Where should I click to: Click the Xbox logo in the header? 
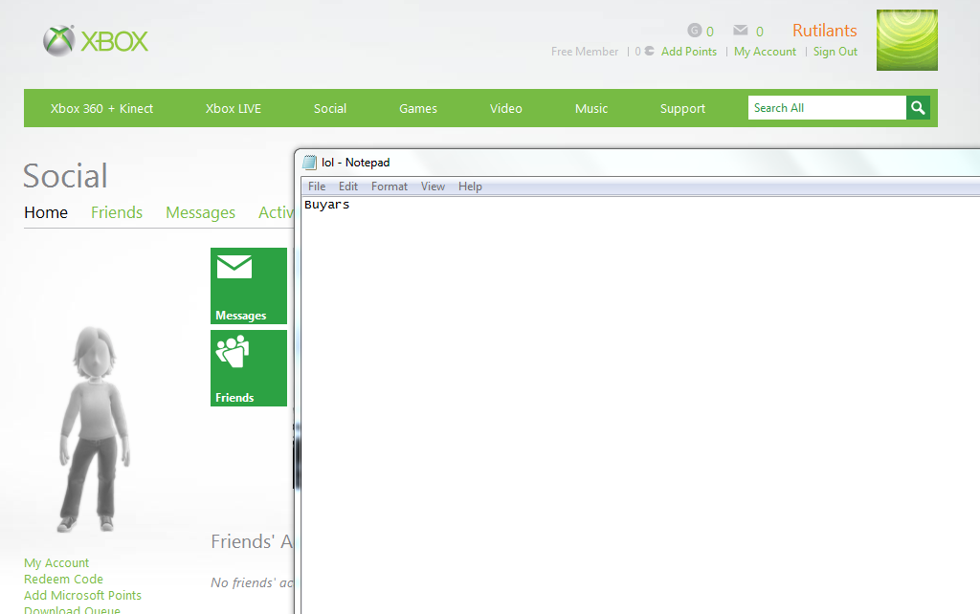[96, 41]
